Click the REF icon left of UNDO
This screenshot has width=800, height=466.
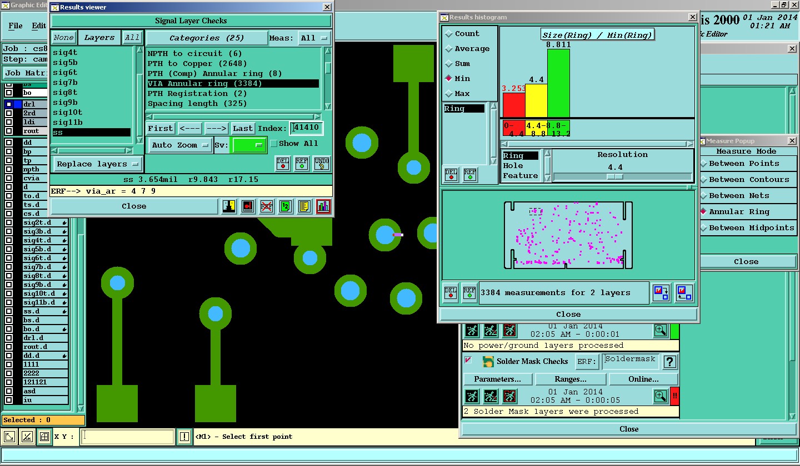tap(302, 163)
